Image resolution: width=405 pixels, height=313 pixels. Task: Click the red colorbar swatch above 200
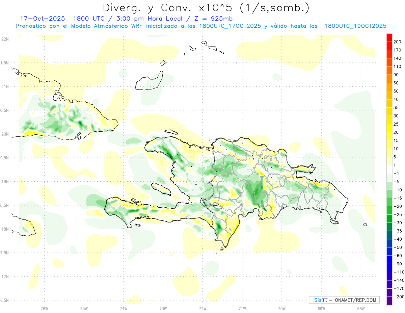pos(389,37)
